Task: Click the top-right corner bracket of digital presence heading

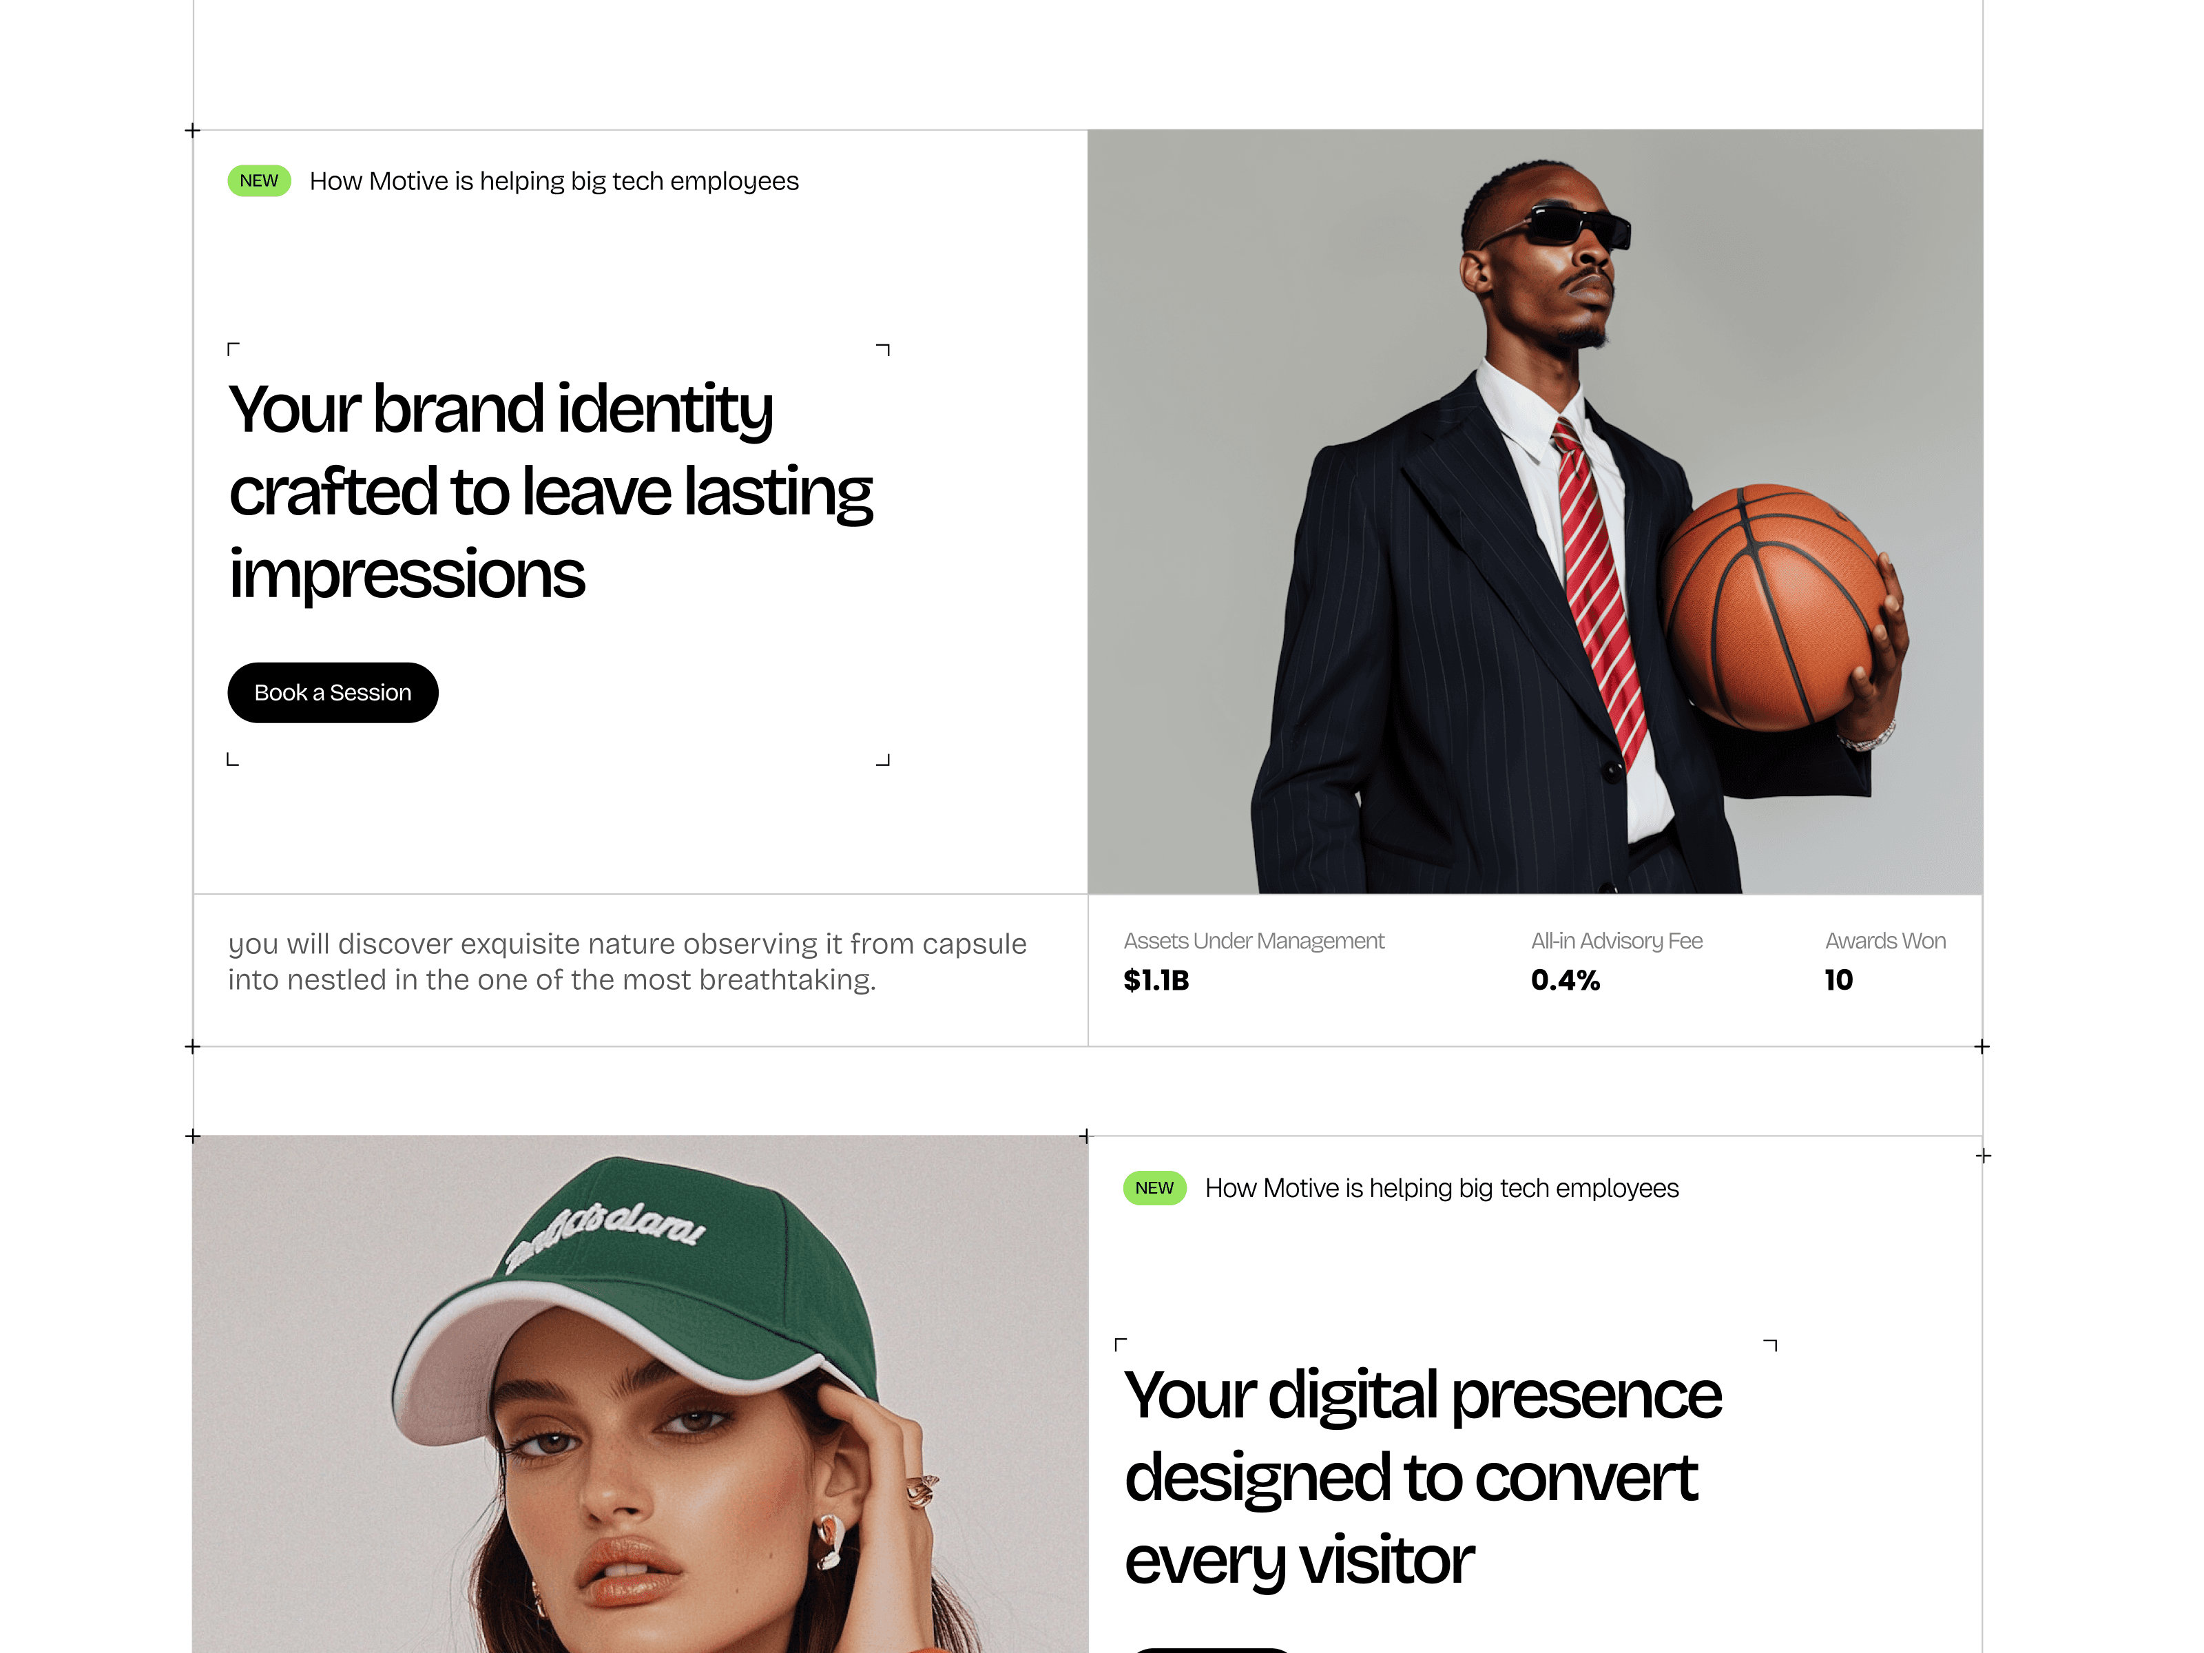Action: pos(1771,1345)
